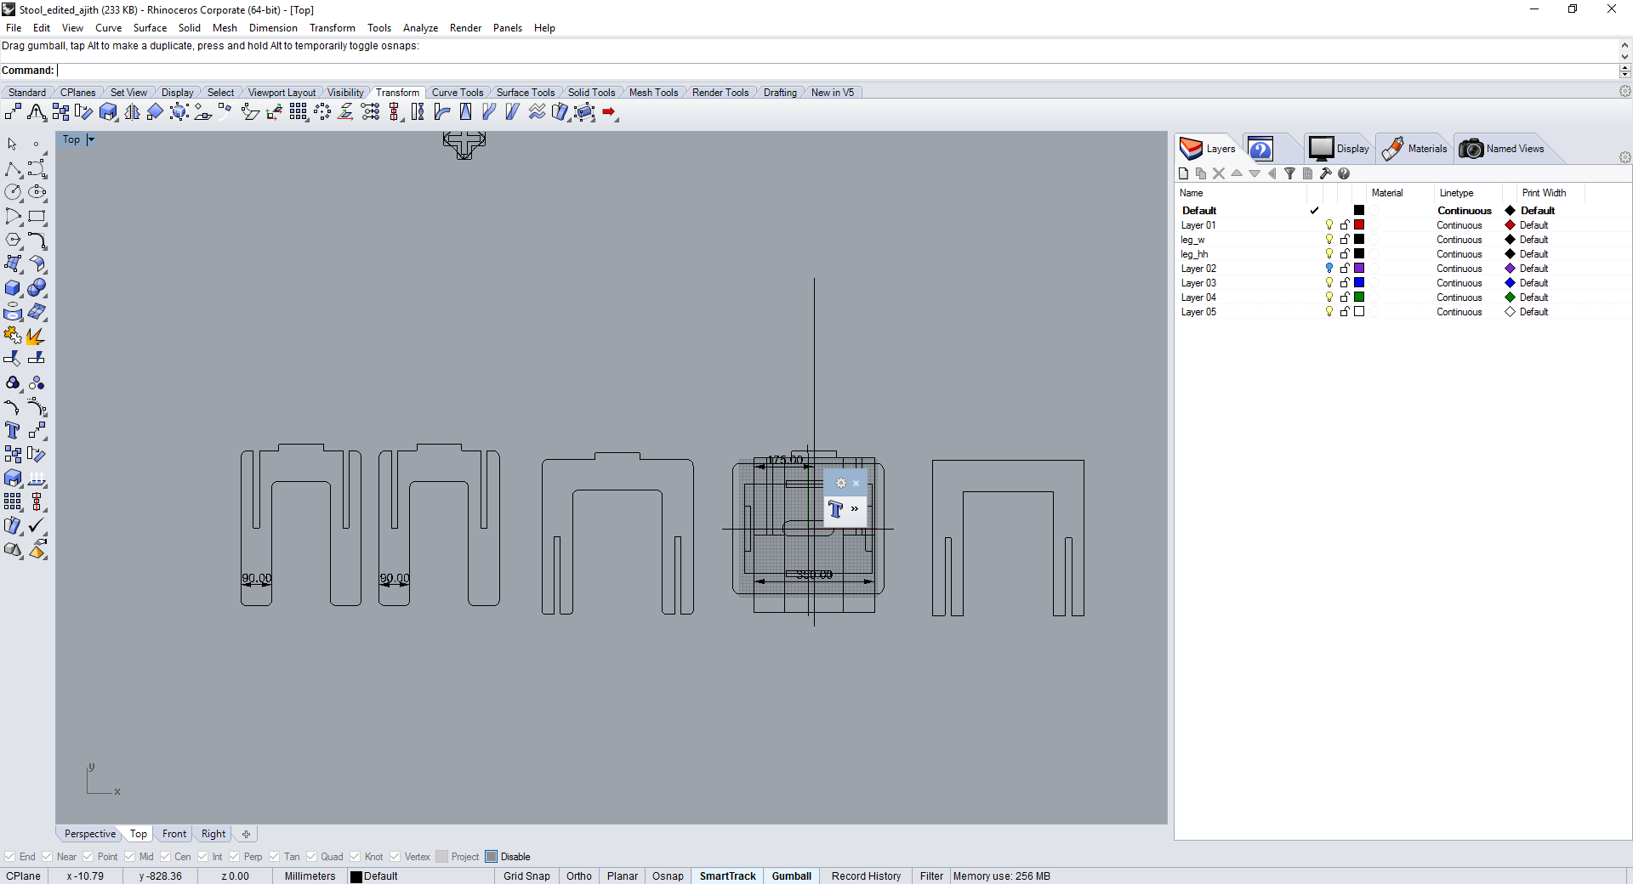
Task: Click the Filter button in status bar
Action: [x=931, y=876]
